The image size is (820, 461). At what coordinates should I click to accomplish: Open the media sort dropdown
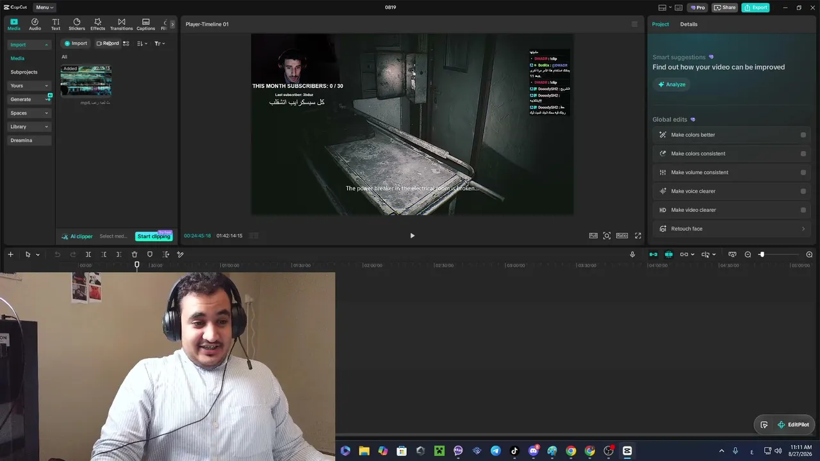[142, 44]
